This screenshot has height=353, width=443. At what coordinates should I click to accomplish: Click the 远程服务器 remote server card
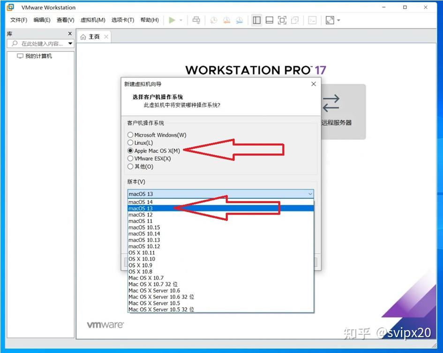343,112
